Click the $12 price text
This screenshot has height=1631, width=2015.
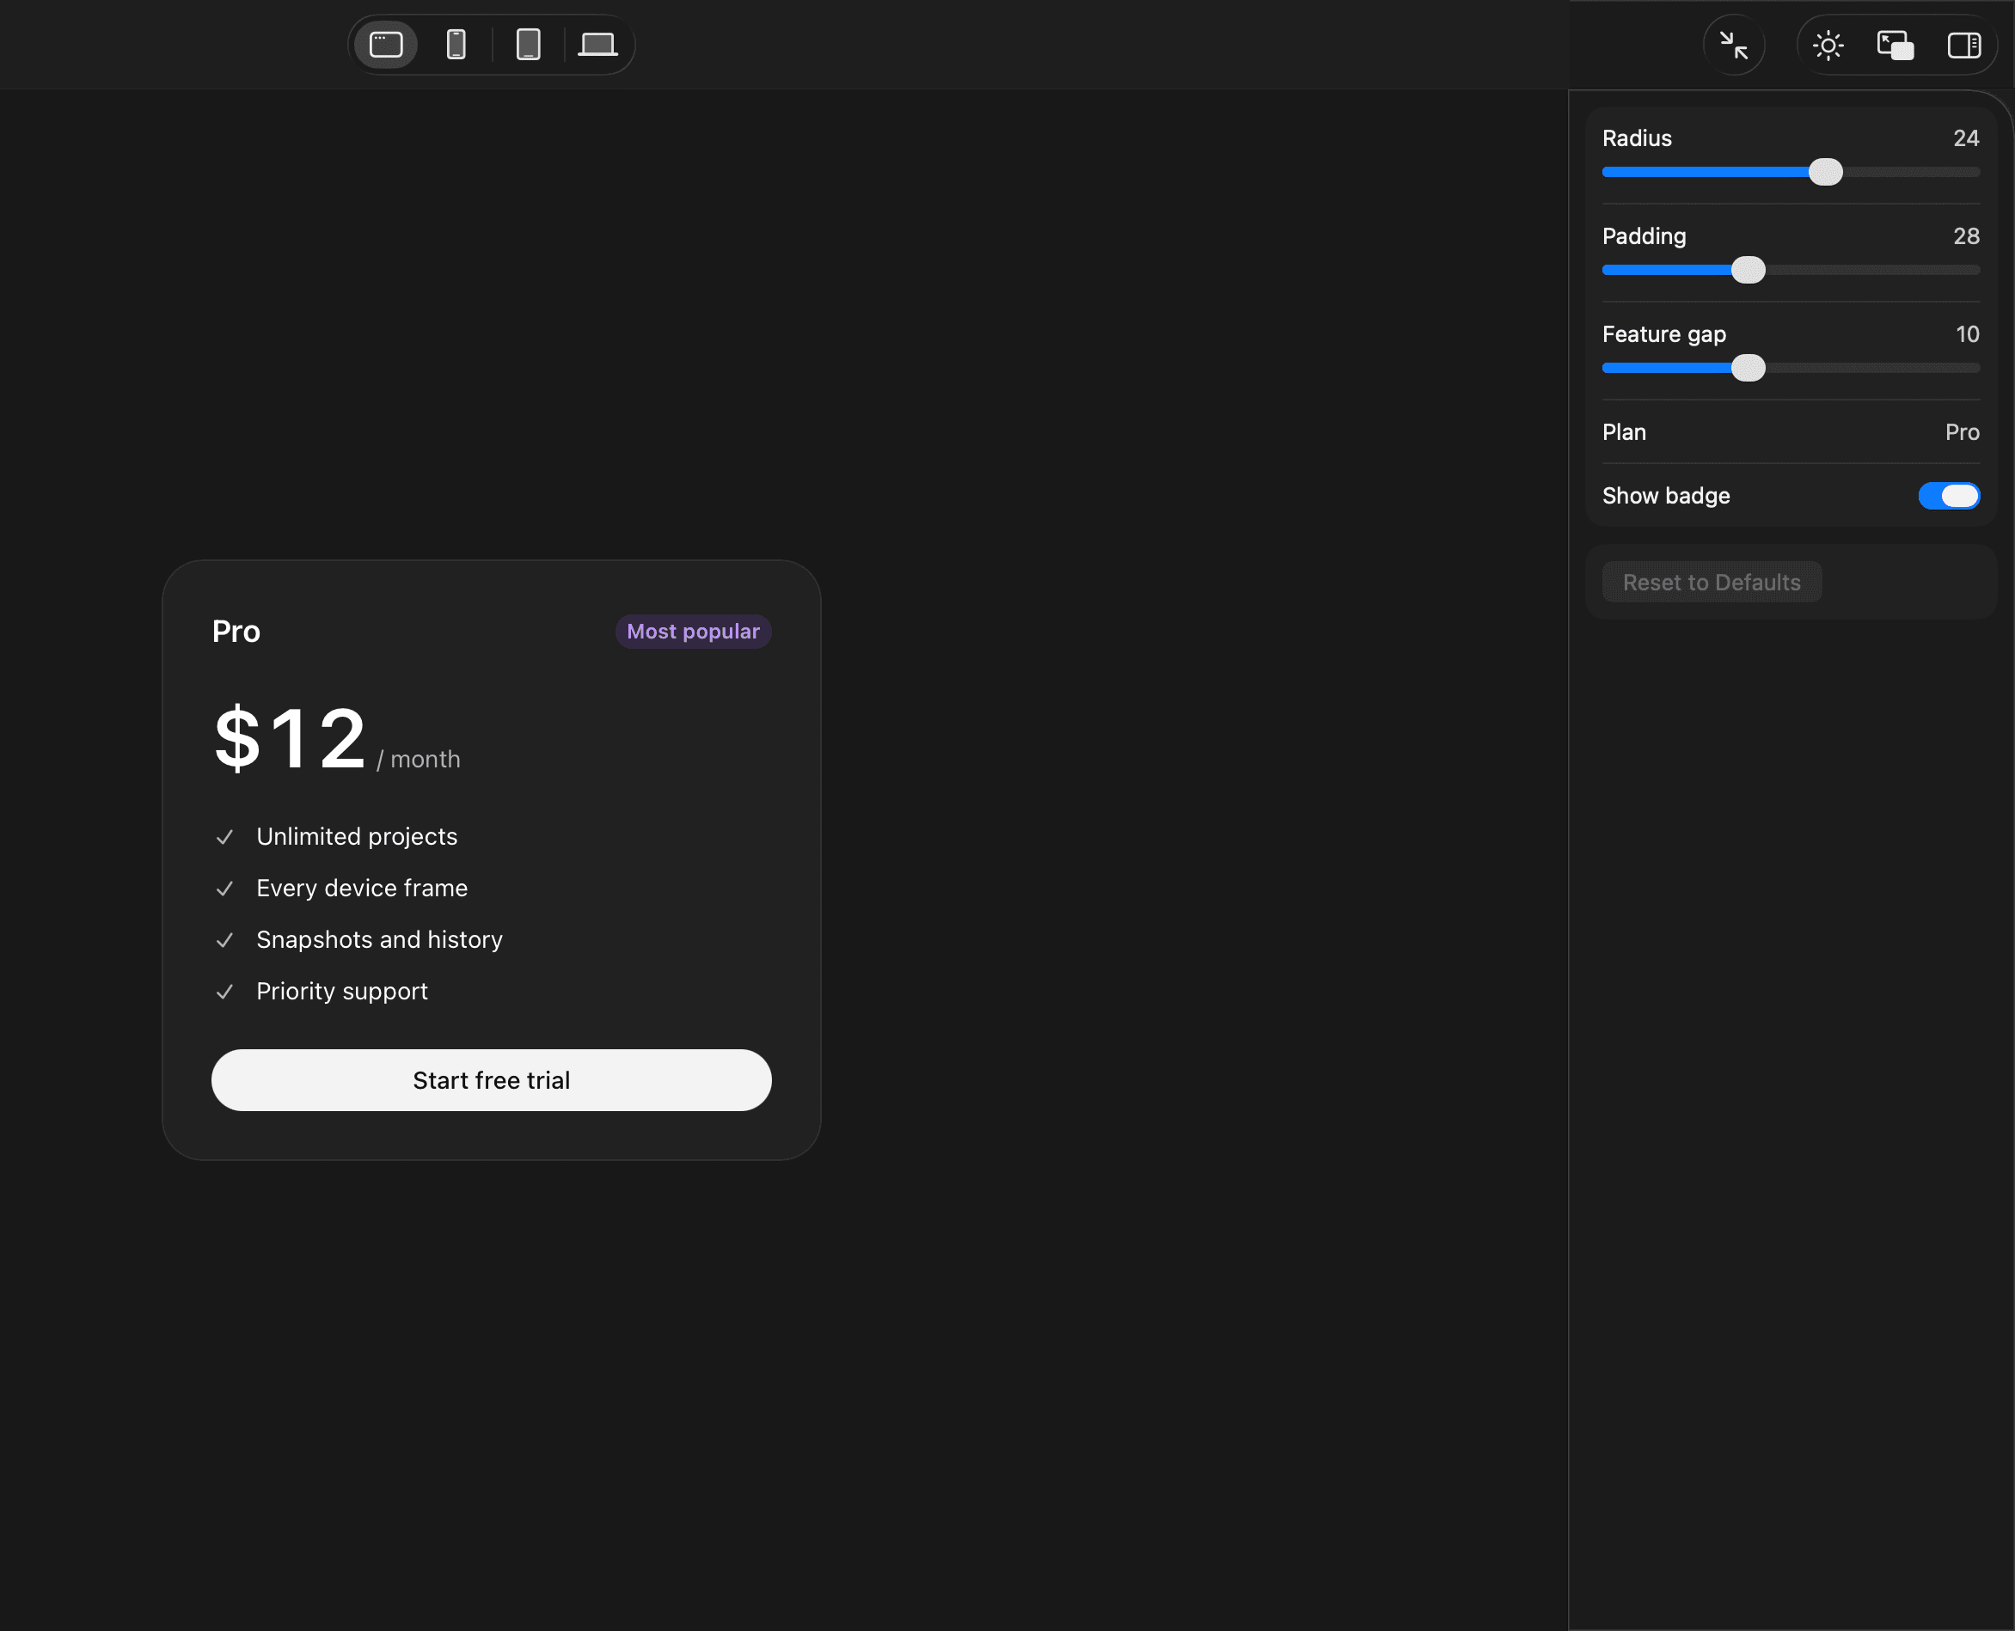(x=290, y=738)
